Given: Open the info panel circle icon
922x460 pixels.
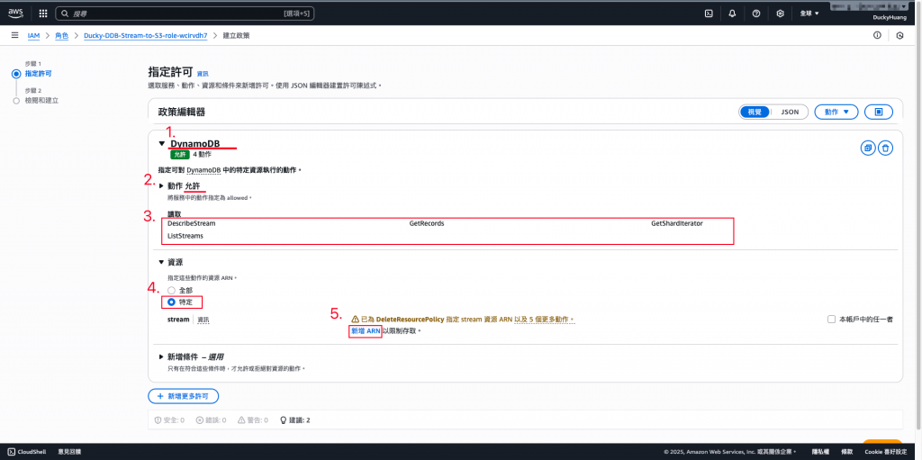Looking at the screenshot, I should tap(877, 35).
